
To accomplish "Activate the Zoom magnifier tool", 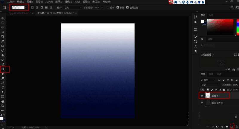I will [3, 106].
